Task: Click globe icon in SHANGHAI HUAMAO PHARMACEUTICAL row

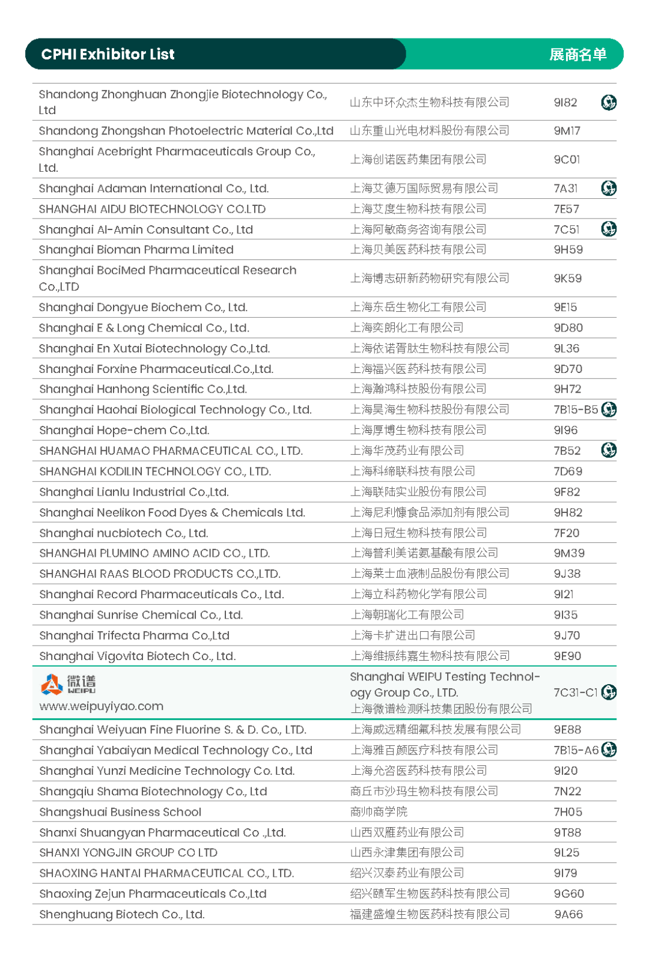Action: point(608,450)
